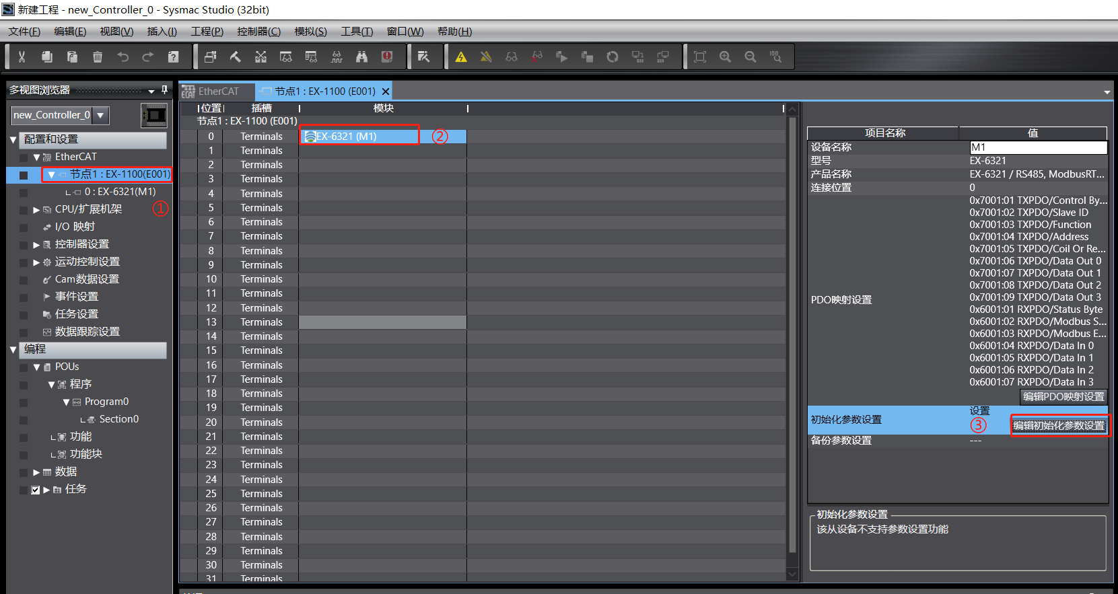Screen dimensions: 1118x594
Task: Click the 设备名称 value field M1
Action: [x=1037, y=147]
